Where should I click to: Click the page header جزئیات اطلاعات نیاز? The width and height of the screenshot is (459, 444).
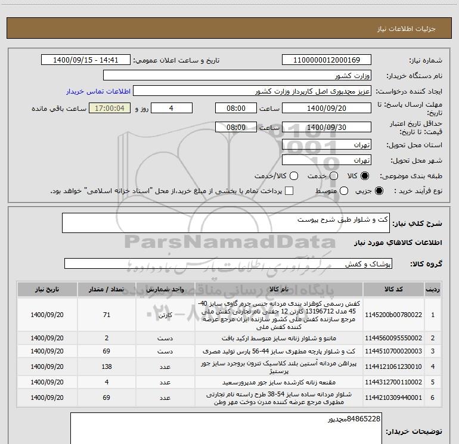[x=406, y=29]
